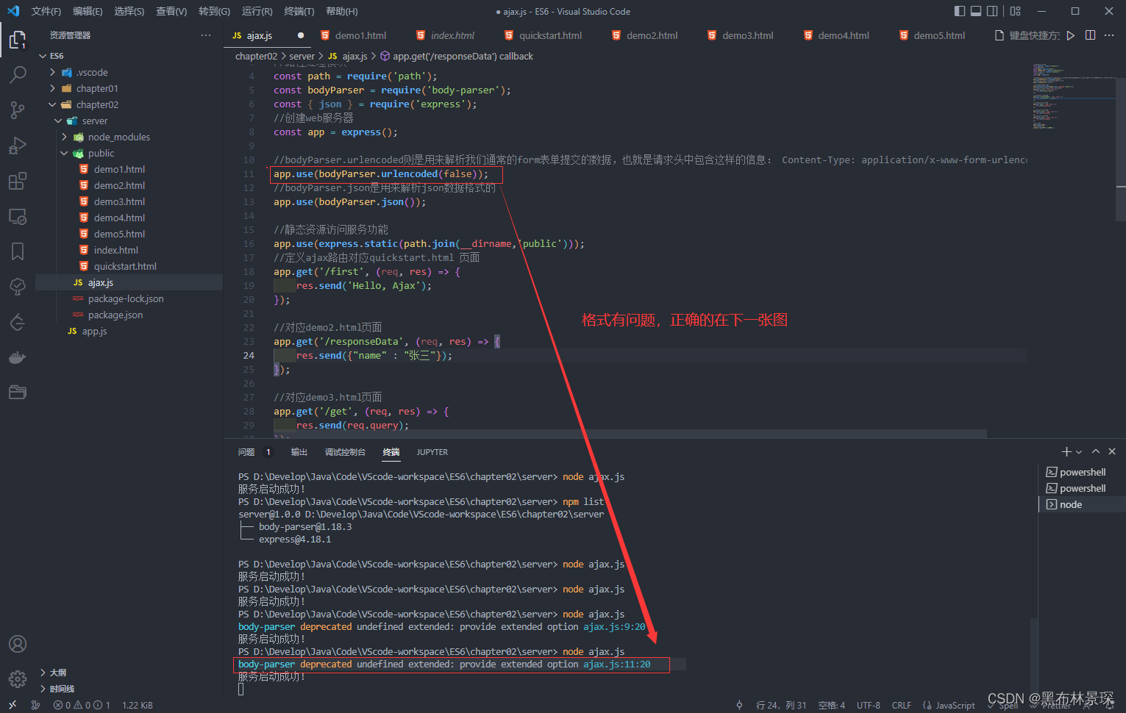This screenshot has height=713, width=1126.
Task: Run ajax.js using the play button
Action: [x=1071, y=35]
